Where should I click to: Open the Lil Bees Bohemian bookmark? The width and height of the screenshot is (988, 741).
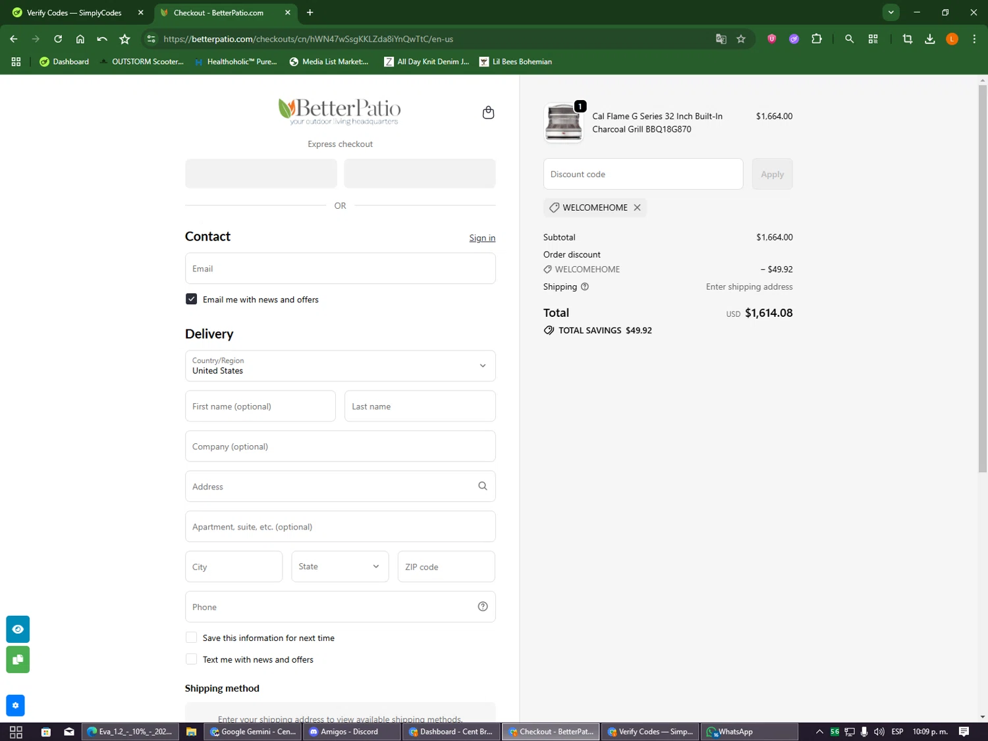point(516,61)
